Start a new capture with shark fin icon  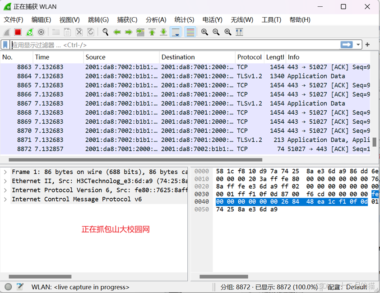pyautogui.click(x=7, y=32)
